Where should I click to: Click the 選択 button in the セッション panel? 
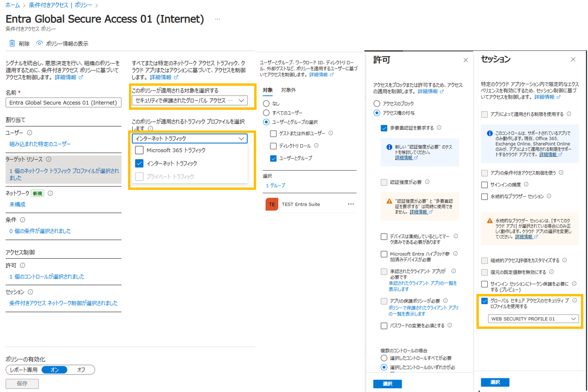pos(495,382)
